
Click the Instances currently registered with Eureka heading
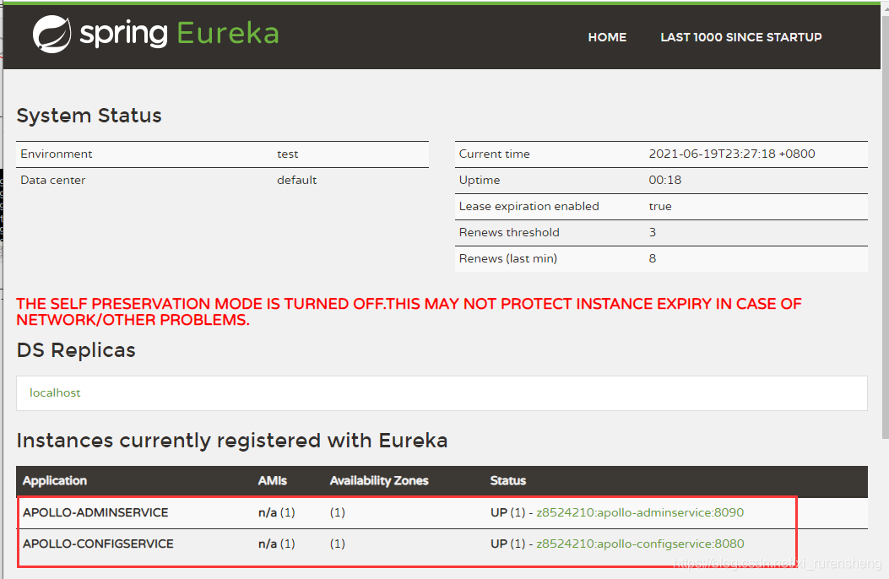click(x=232, y=441)
